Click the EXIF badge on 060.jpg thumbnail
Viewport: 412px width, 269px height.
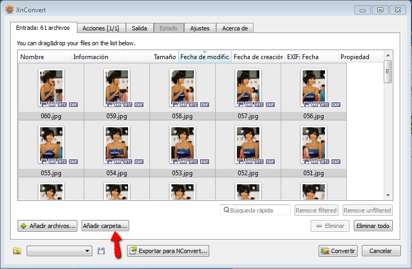pos(73,104)
